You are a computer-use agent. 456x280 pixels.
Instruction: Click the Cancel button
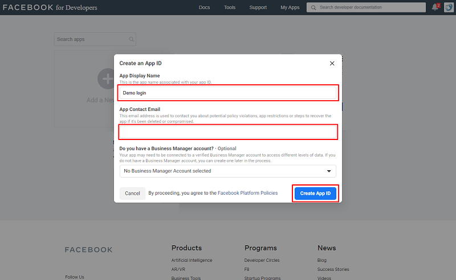tap(132, 193)
